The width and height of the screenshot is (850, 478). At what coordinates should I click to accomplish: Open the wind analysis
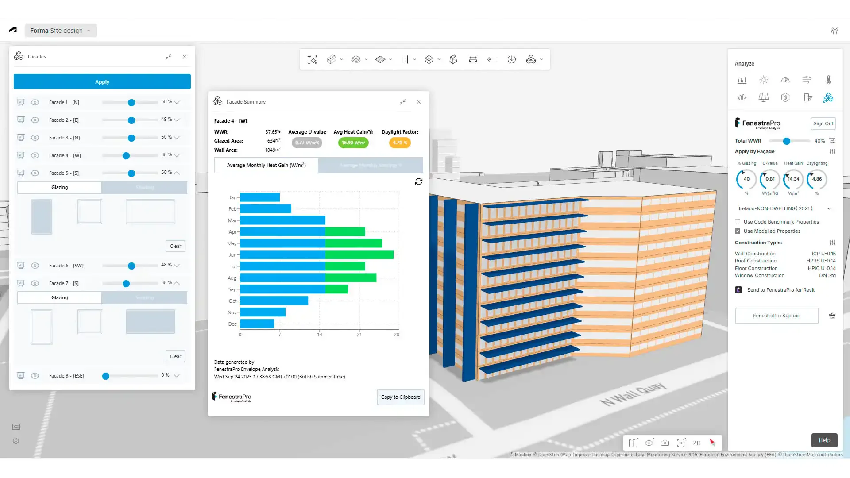point(807,80)
